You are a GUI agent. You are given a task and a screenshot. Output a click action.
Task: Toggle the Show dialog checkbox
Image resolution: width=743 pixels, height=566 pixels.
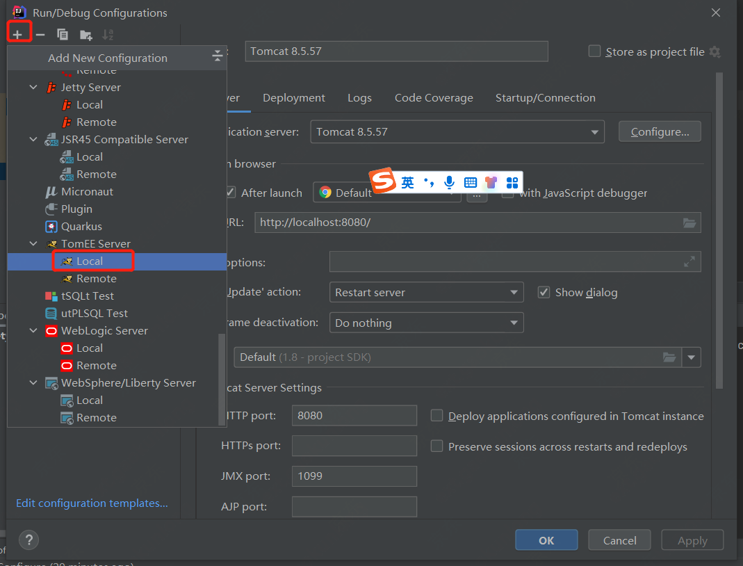coord(544,292)
